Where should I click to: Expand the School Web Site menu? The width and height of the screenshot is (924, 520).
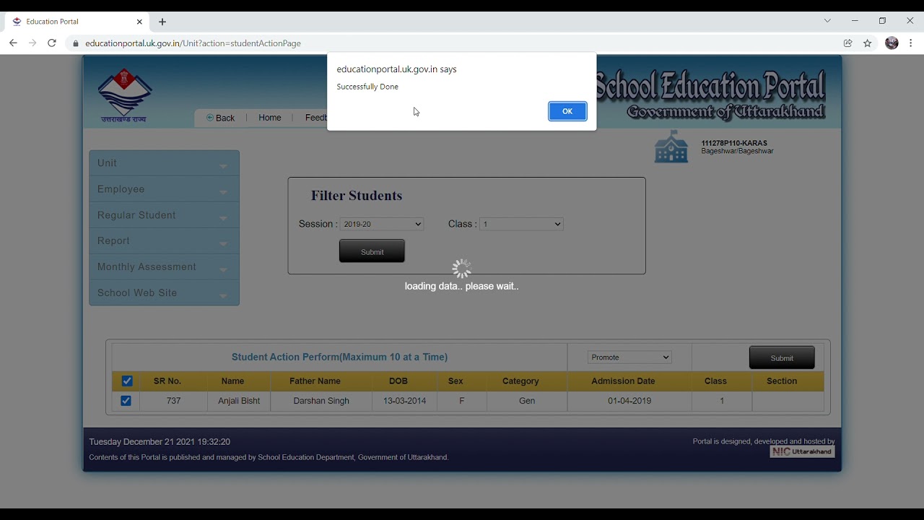[164, 293]
